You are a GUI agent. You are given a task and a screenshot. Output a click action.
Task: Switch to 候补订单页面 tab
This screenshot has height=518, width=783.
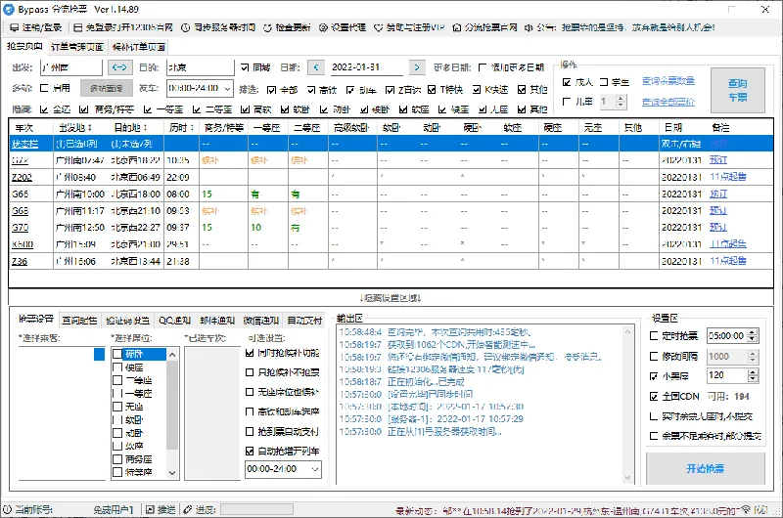coord(138,47)
